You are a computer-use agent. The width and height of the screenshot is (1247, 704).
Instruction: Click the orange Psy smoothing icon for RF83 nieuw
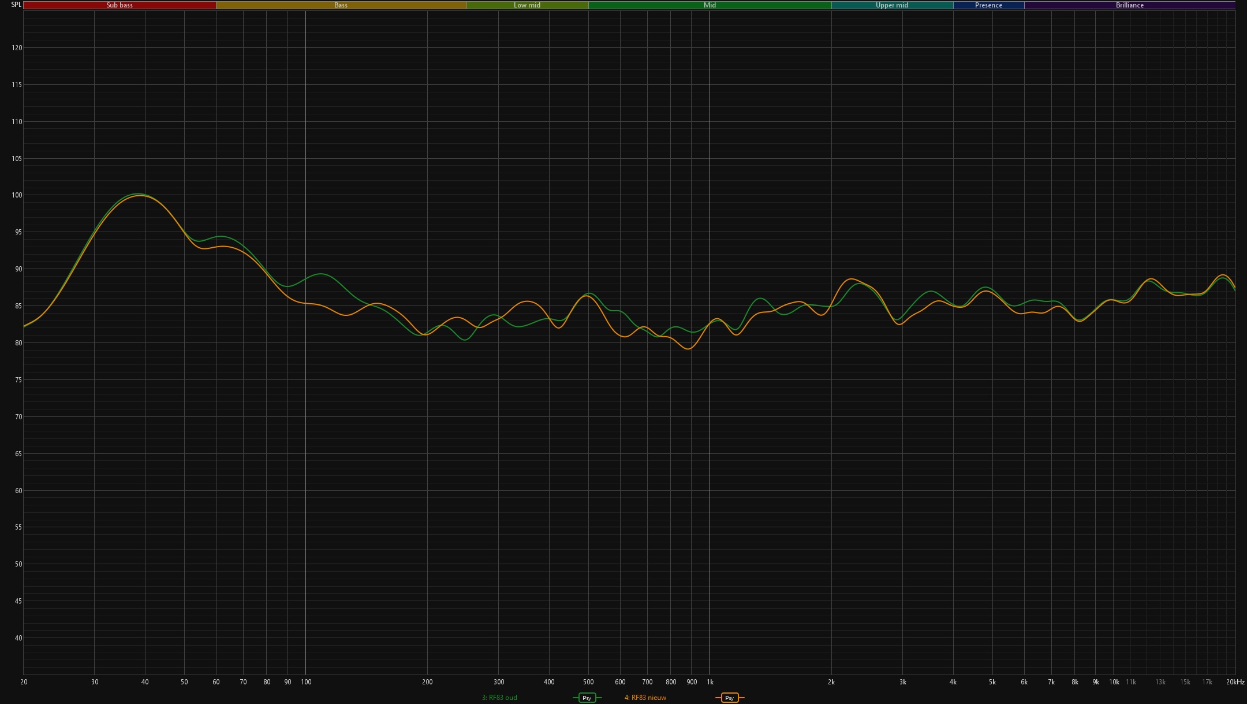[x=730, y=698]
